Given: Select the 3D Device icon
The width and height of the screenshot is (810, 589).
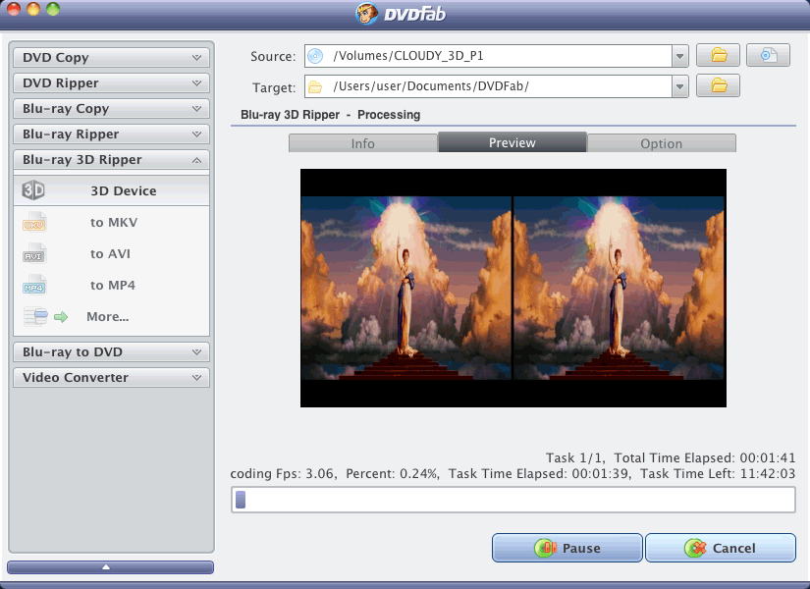Looking at the screenshot, I should click(33, 190).
